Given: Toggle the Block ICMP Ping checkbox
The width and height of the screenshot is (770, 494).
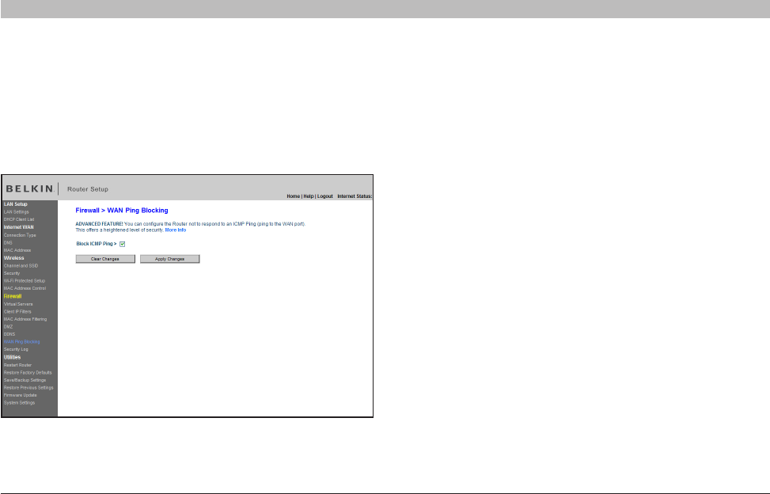Looking at the screenshot, I should [123, 244].
